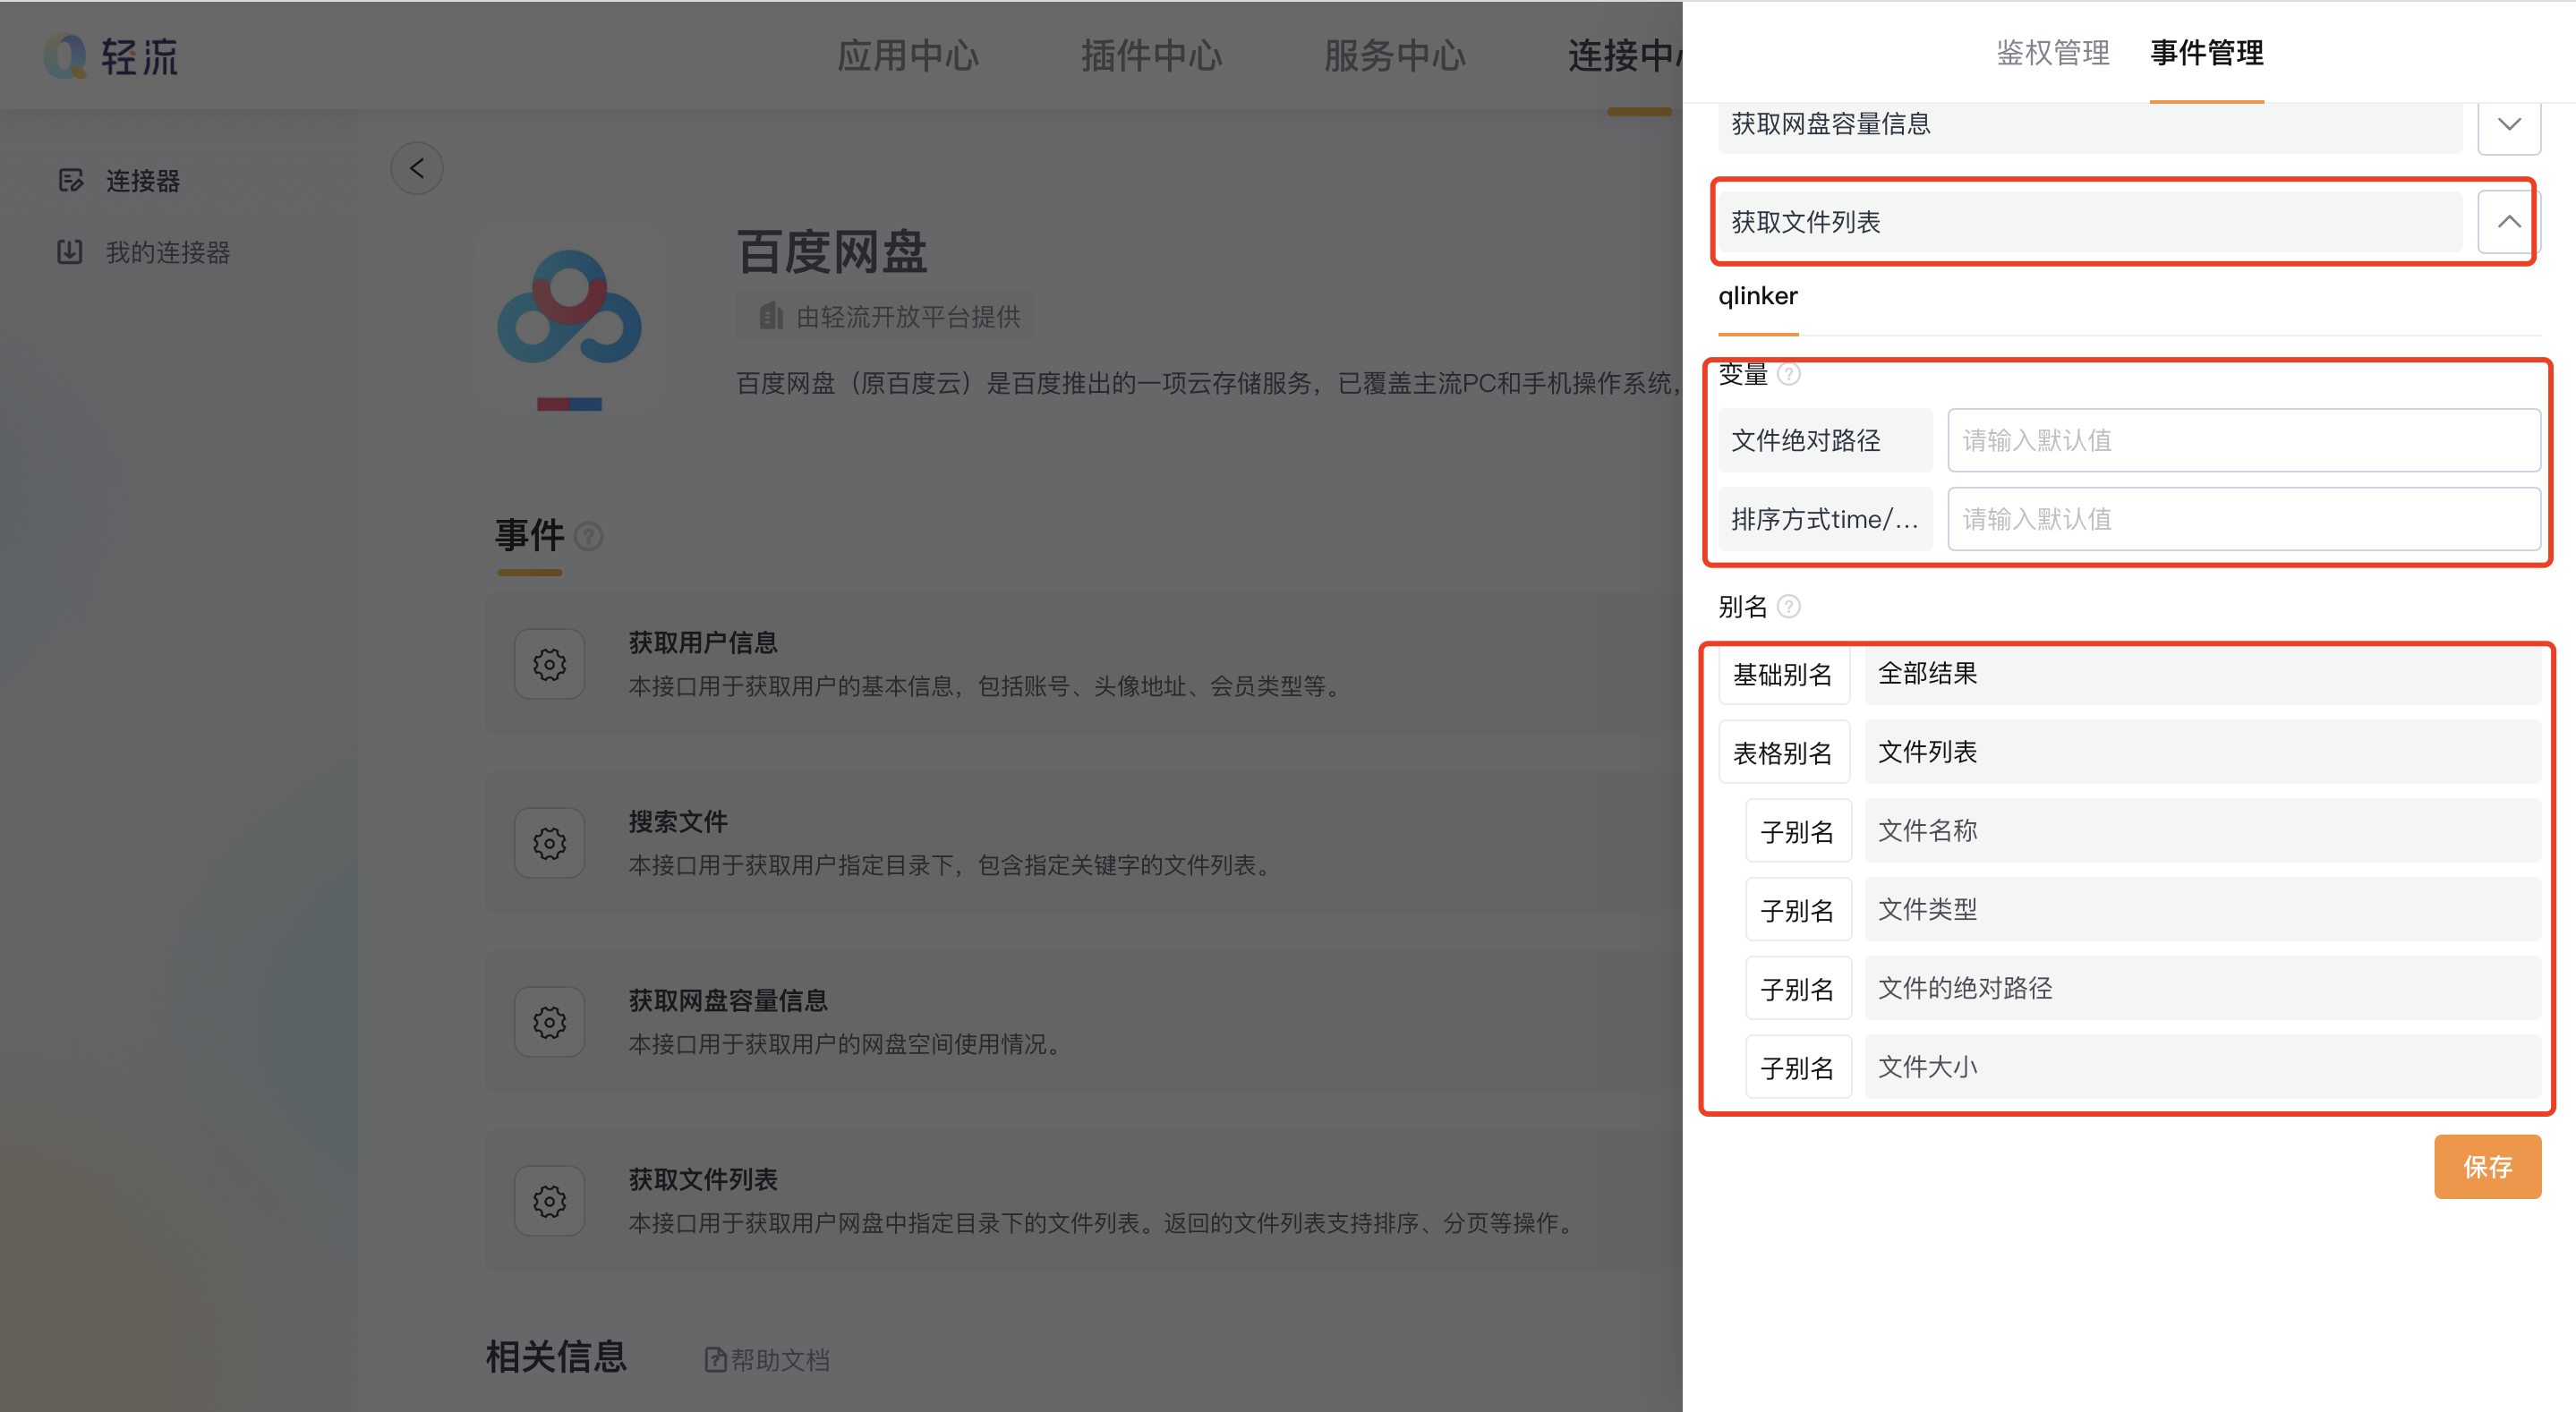Click the 文件绝对路径 variable label
This screenshot has height=1412, width=2576.
tap(1825, 440)
